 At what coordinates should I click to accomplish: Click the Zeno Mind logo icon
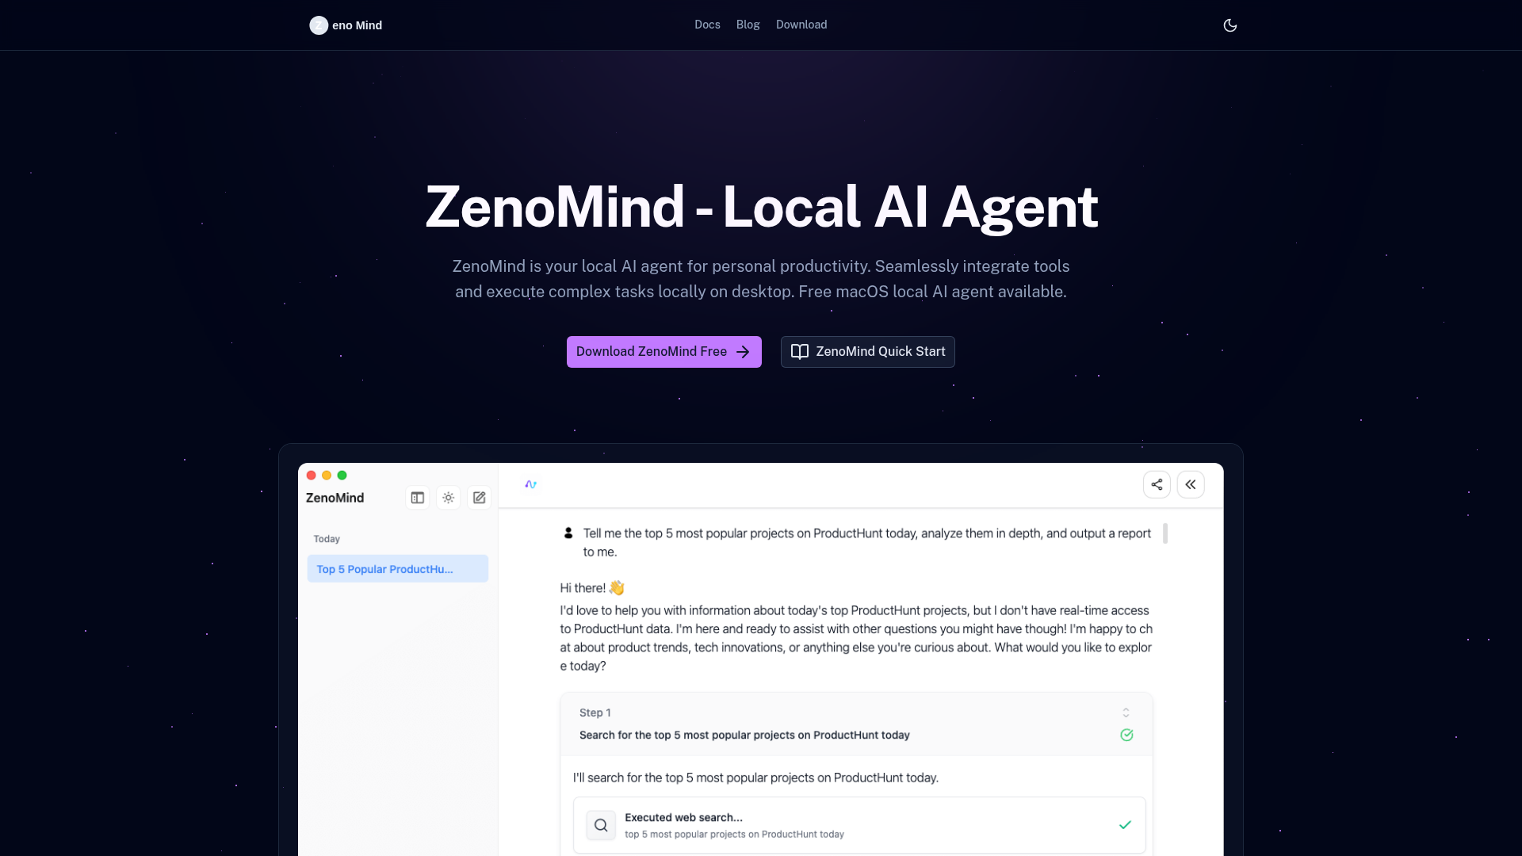click(x=319, y=25)
